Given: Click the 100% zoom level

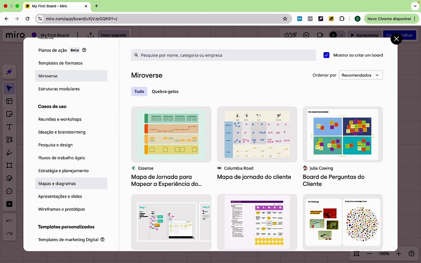Looking at the screenshot, I should [384, 254].
